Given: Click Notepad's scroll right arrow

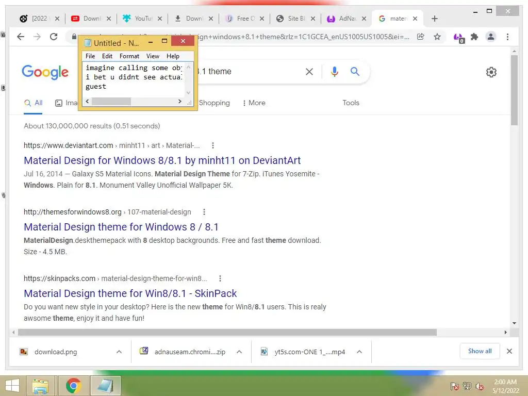Looking at the screenshot, I should (180, 102).
